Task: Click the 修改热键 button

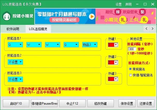Action: [x=101, y=103]
